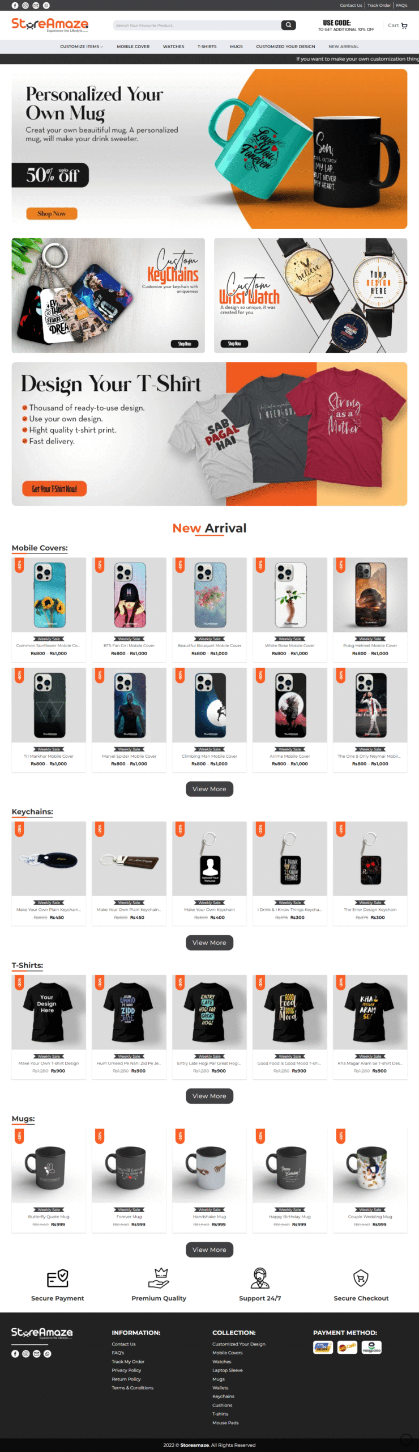This screenshot has width=419, height=1452.
Task: Open the shopping cart icon
Action: tap(404, 26)
